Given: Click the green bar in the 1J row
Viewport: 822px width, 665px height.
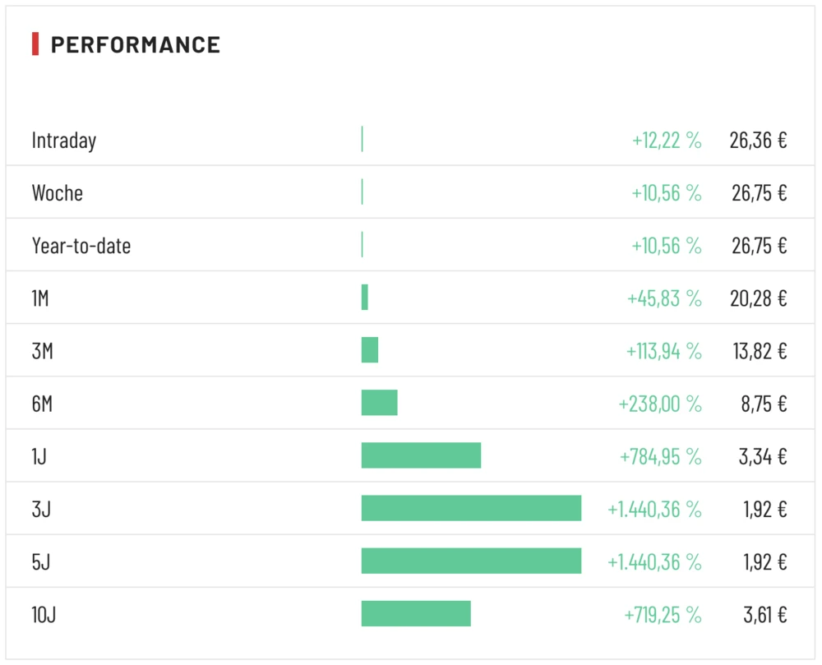Looking at the screenshot, I should [421, 455].
